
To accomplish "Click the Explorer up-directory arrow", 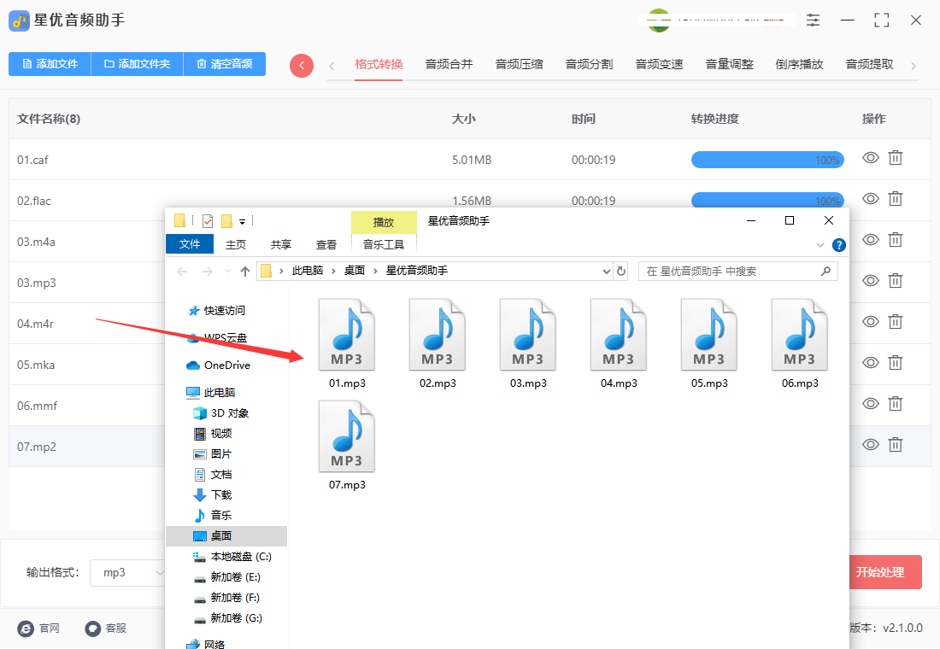I will pos(245,272).
